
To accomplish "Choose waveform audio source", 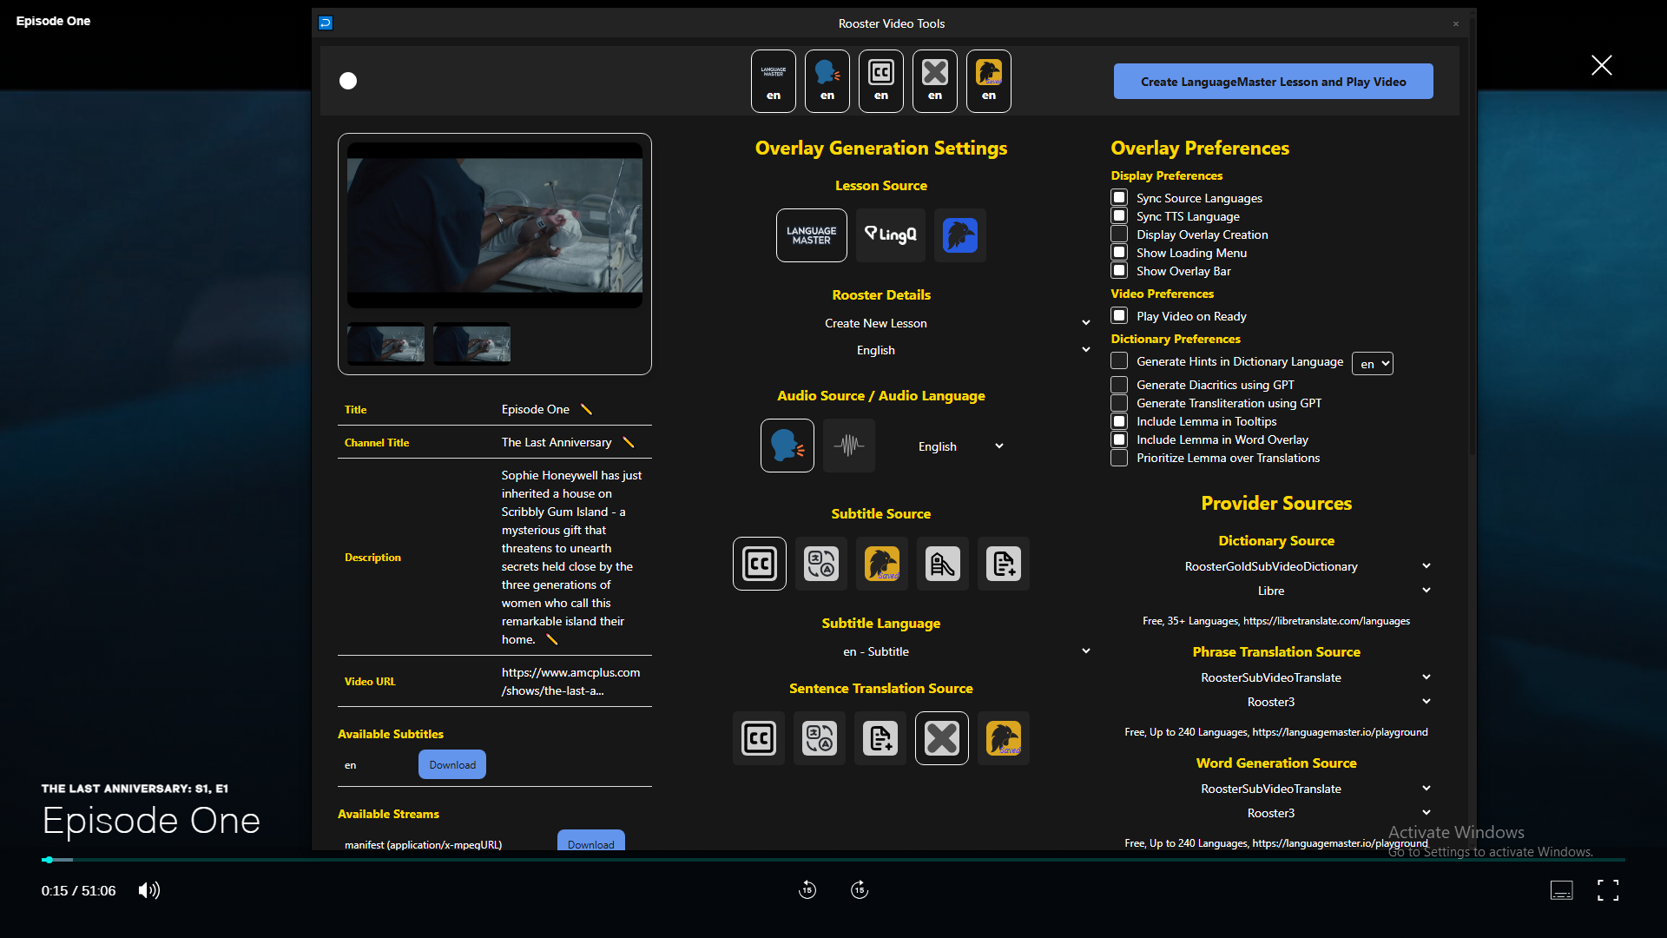I will click(x=848, y=446).
